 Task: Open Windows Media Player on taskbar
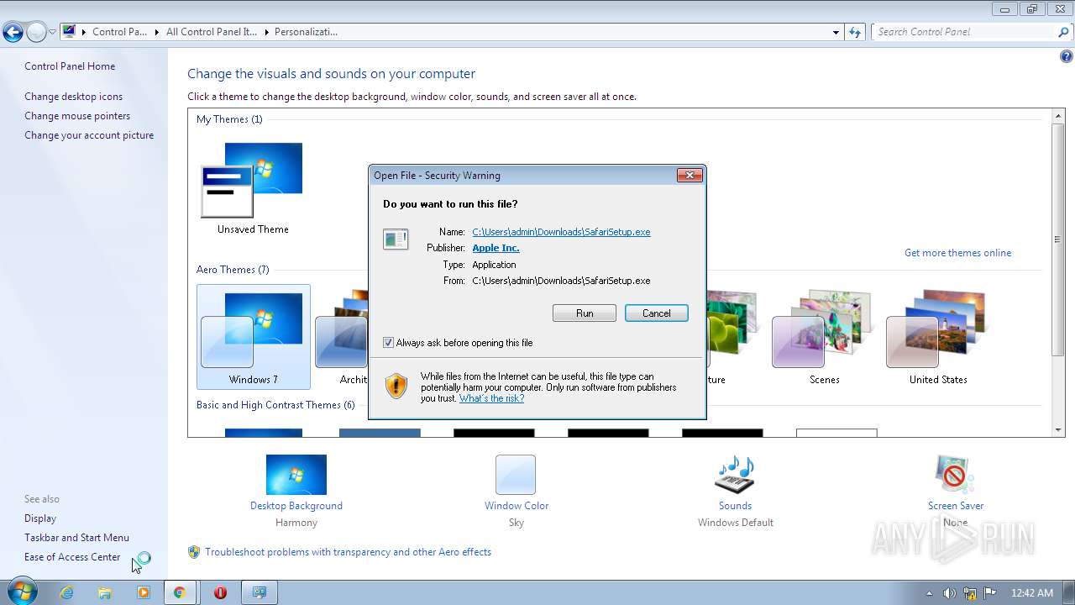point(144,592)
